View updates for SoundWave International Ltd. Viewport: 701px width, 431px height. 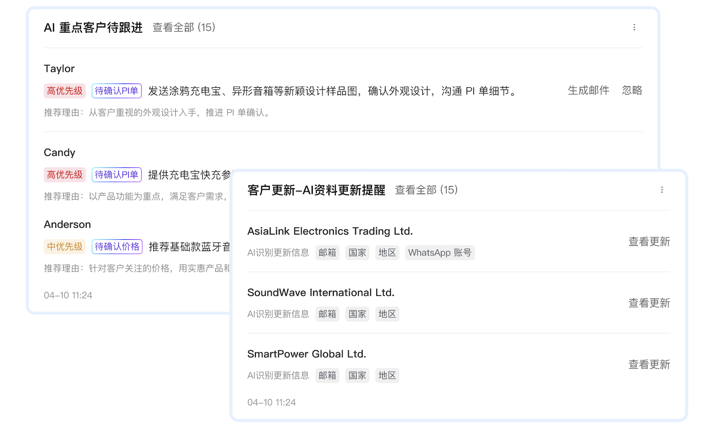pyautogui.click(x=649, y=303)
